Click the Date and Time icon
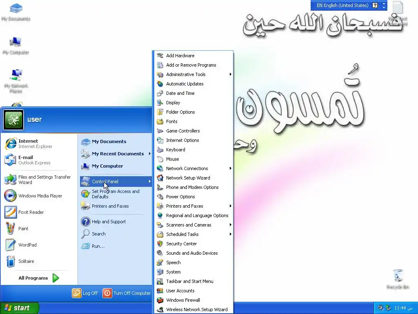Viewport: 418px width, 314px height. pyautogui.click(x=160, y=93)
